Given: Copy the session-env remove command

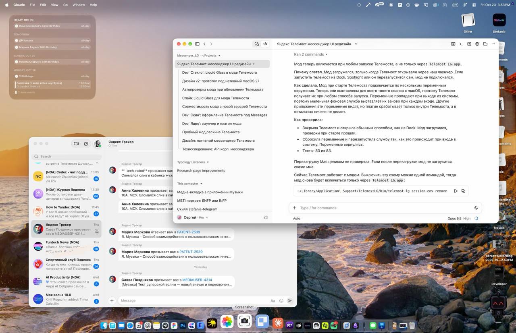Looking at the screenshot, I should (463, 191).
